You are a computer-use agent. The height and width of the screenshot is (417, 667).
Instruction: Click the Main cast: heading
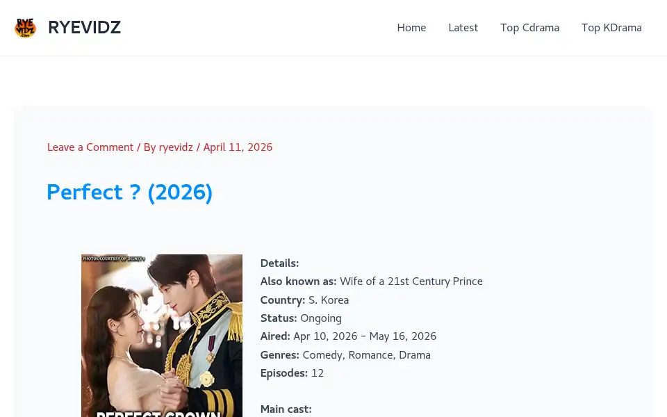pyautogui.click(x=286, y=409)
